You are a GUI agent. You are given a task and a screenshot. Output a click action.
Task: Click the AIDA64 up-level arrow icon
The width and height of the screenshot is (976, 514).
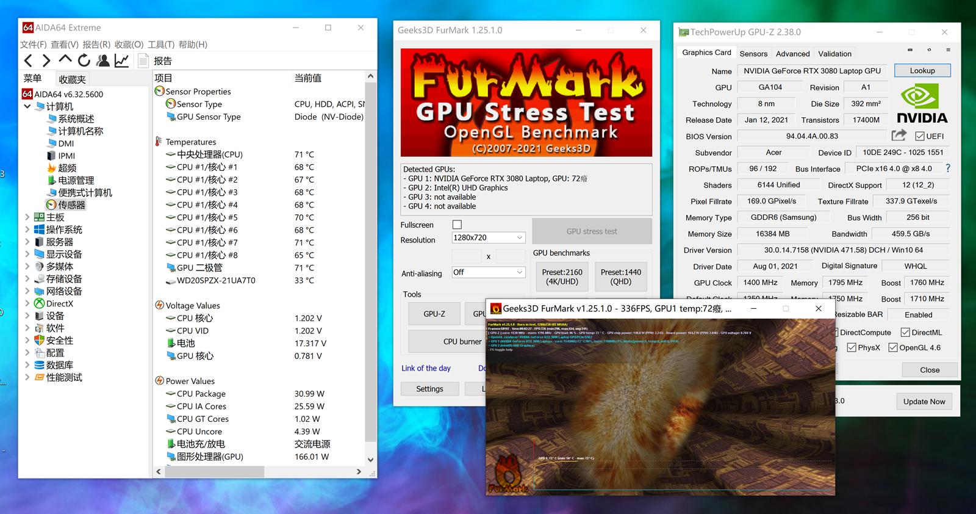[x=65, y=59]
